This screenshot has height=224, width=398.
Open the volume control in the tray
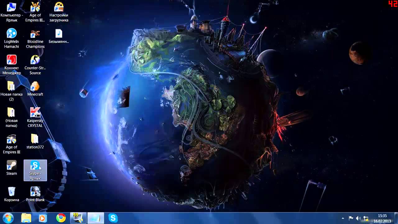click(359, 218)
